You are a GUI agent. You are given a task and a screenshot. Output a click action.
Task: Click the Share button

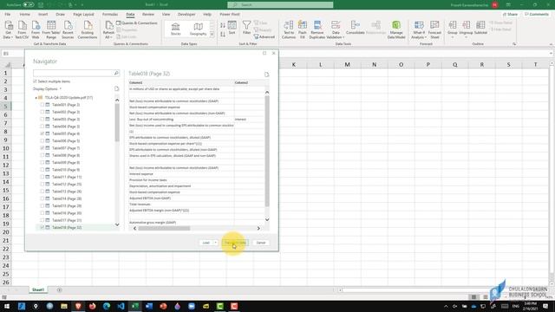point(511,14)
